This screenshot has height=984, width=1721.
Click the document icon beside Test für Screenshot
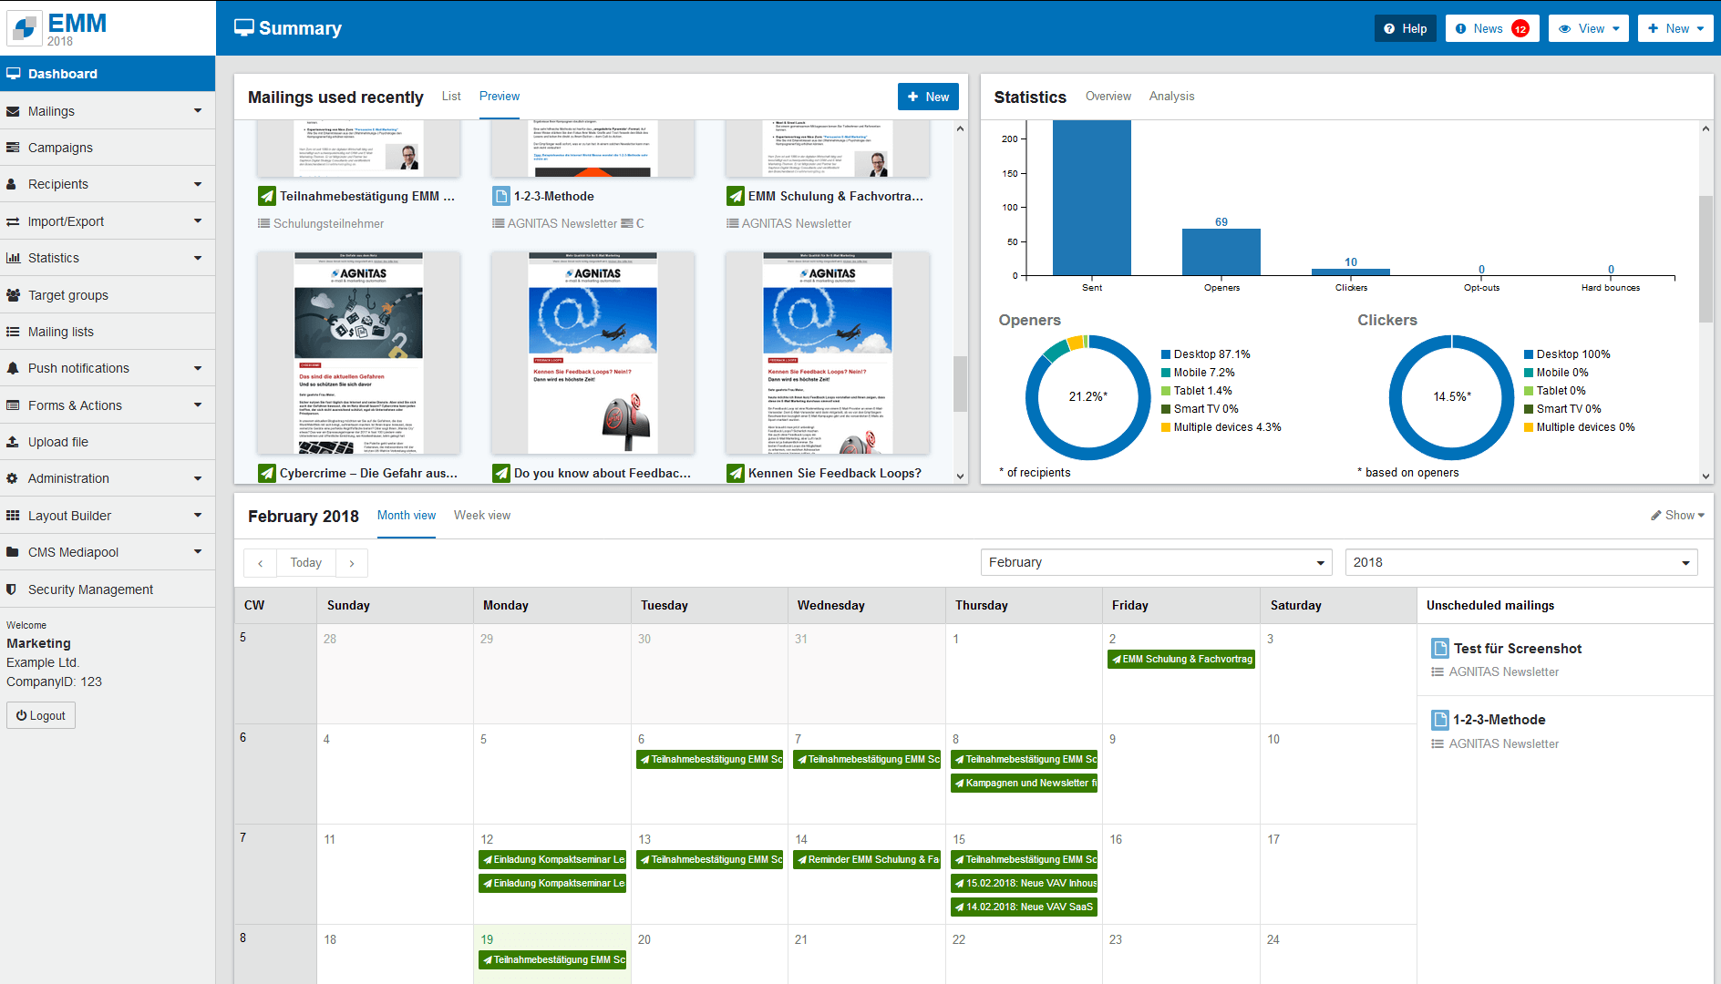click(1440, 649)
